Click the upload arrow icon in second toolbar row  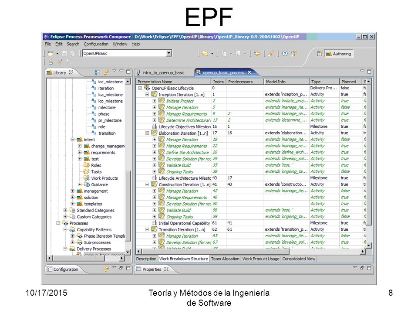pyautogui.click(x=51, y=62)
